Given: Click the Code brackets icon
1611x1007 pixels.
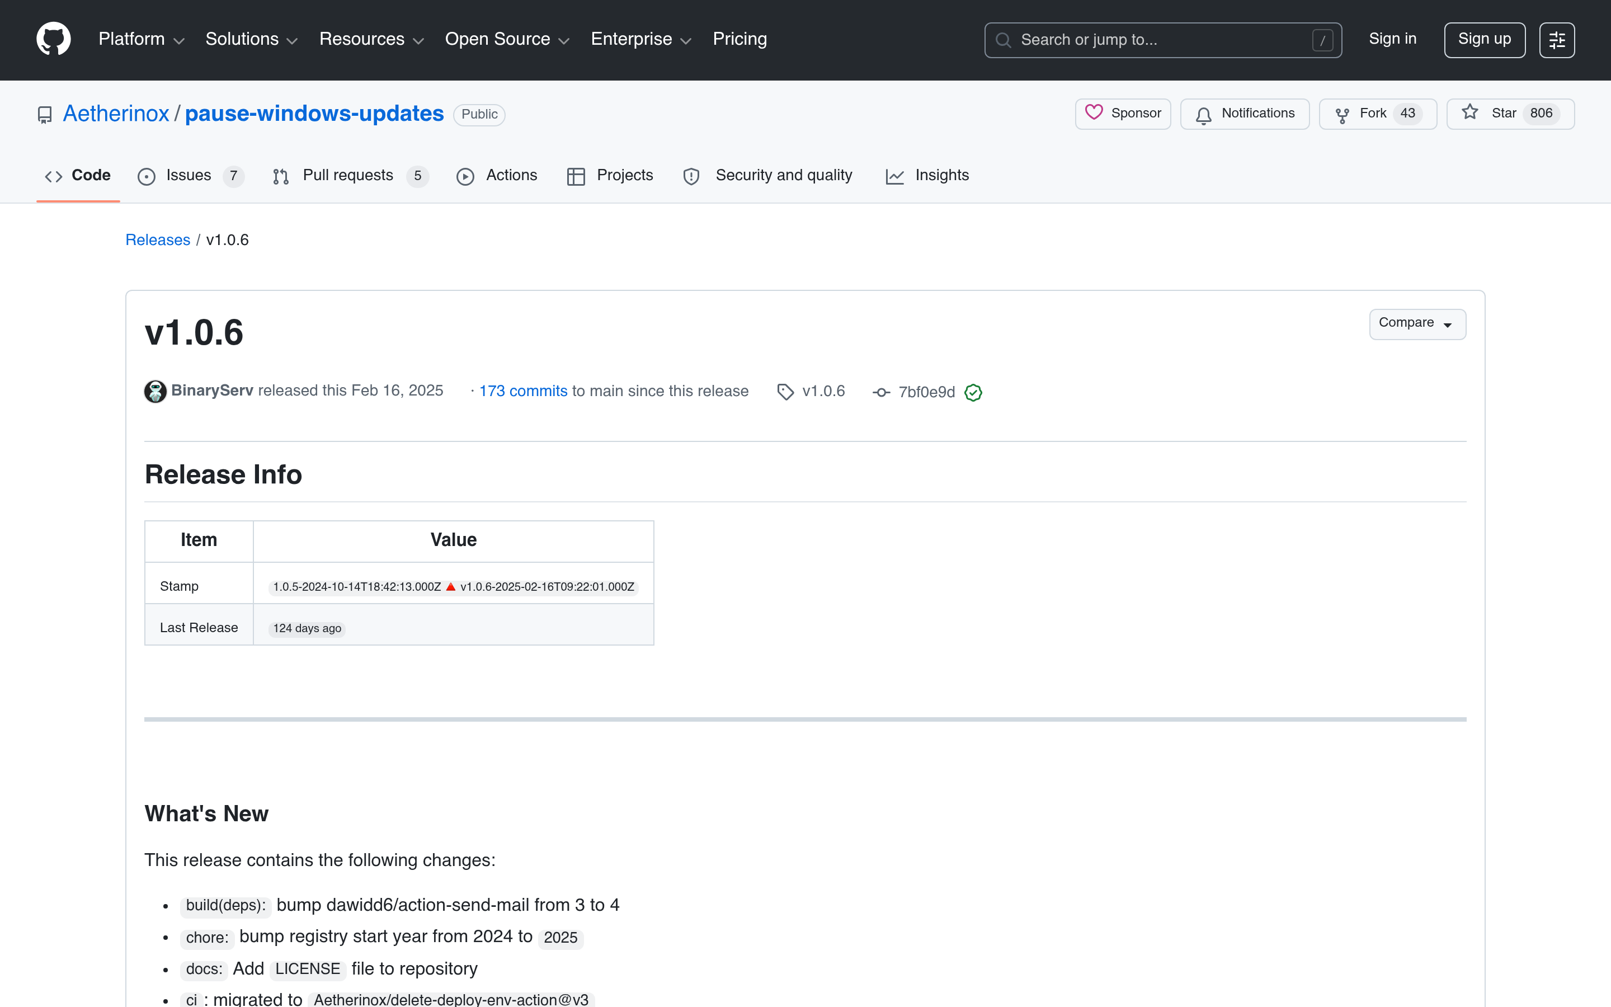Looking at the screenshot, I should [x=53, y=176].
